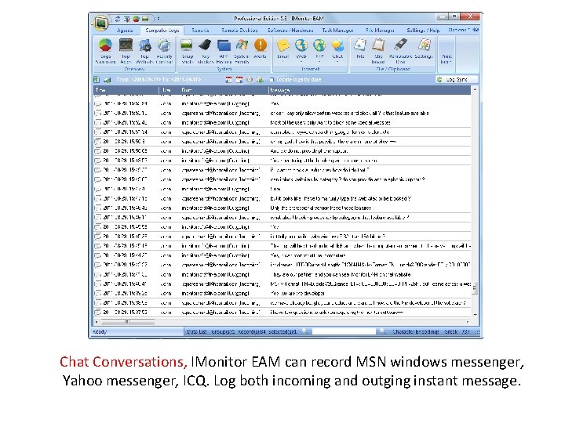Image resolution: width=565 pixels, height=423 pixels.
Task: Open the Removable Disk logs
Action: pyautogui.click(x=401, y=51)
